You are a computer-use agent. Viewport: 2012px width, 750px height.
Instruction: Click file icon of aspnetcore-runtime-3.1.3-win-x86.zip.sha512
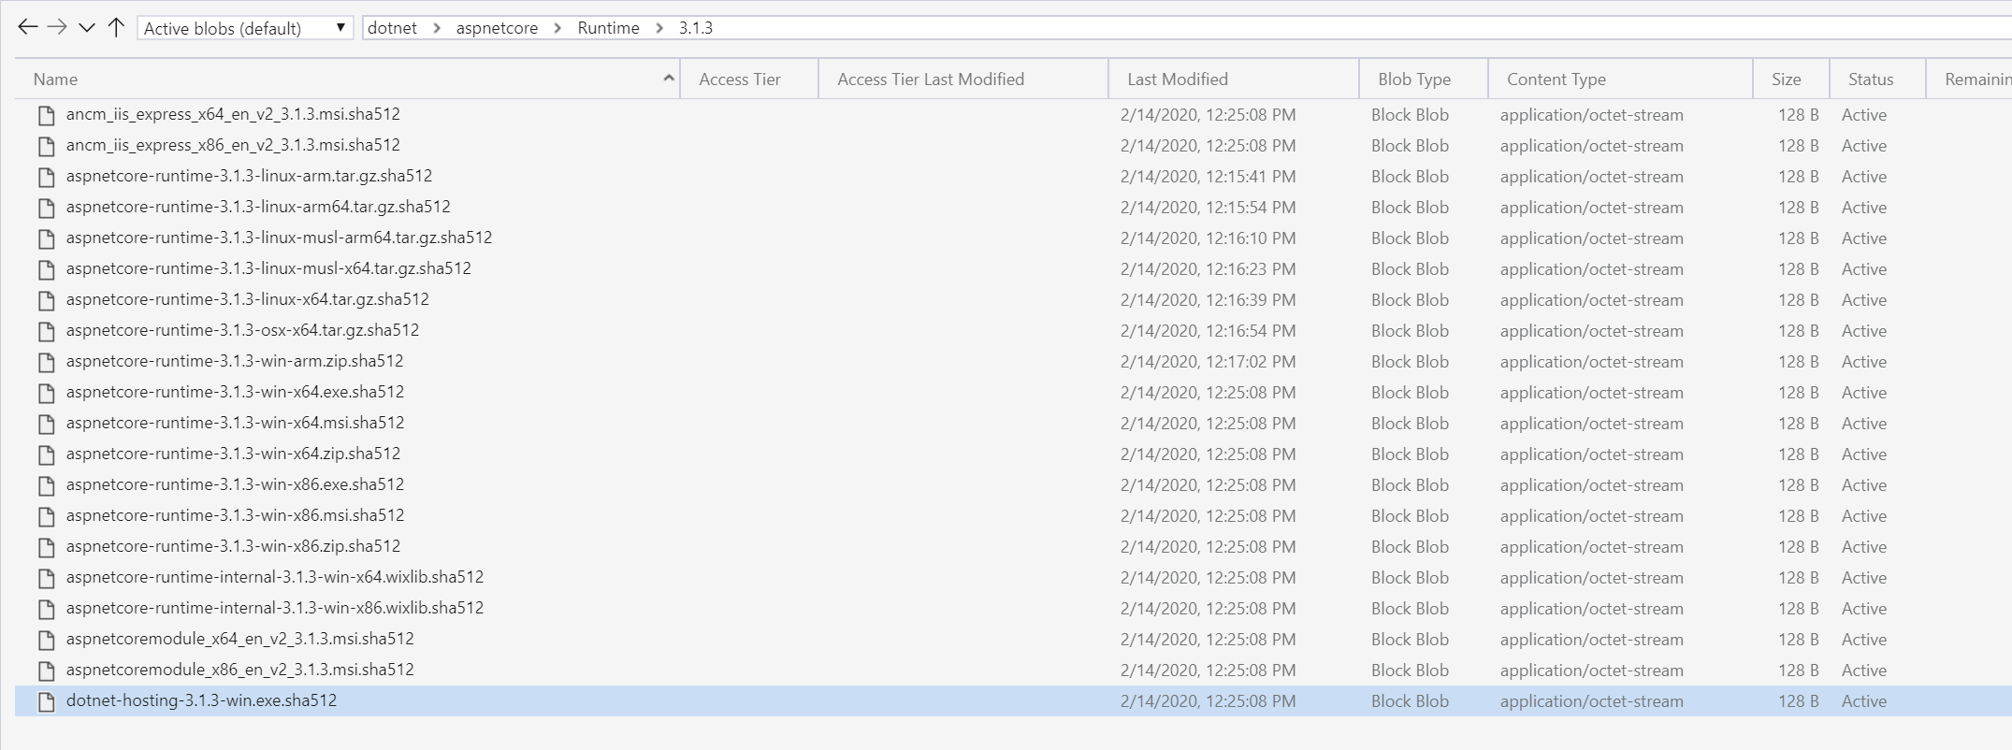tap(46, 547)
